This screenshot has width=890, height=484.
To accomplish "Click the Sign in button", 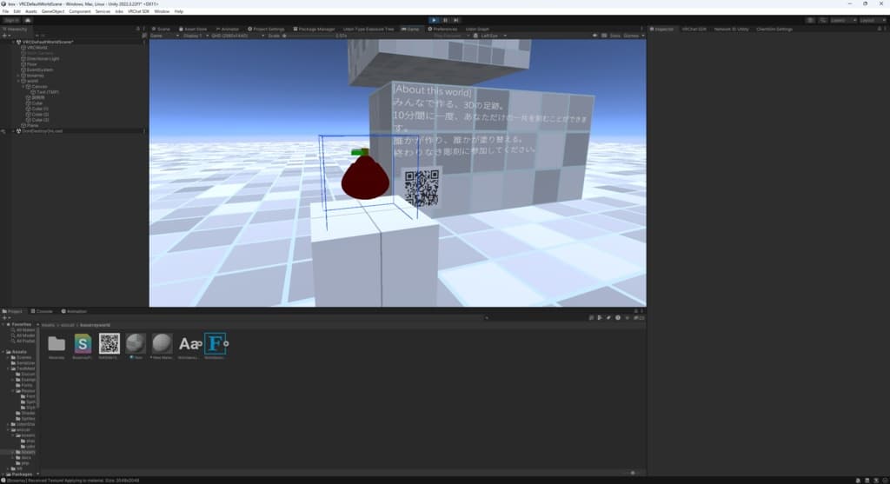I will (x=11, y=20).
